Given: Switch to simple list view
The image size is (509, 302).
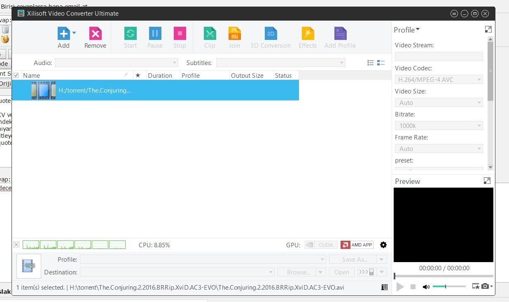Looking at the screenshot, I should (371, 63).
